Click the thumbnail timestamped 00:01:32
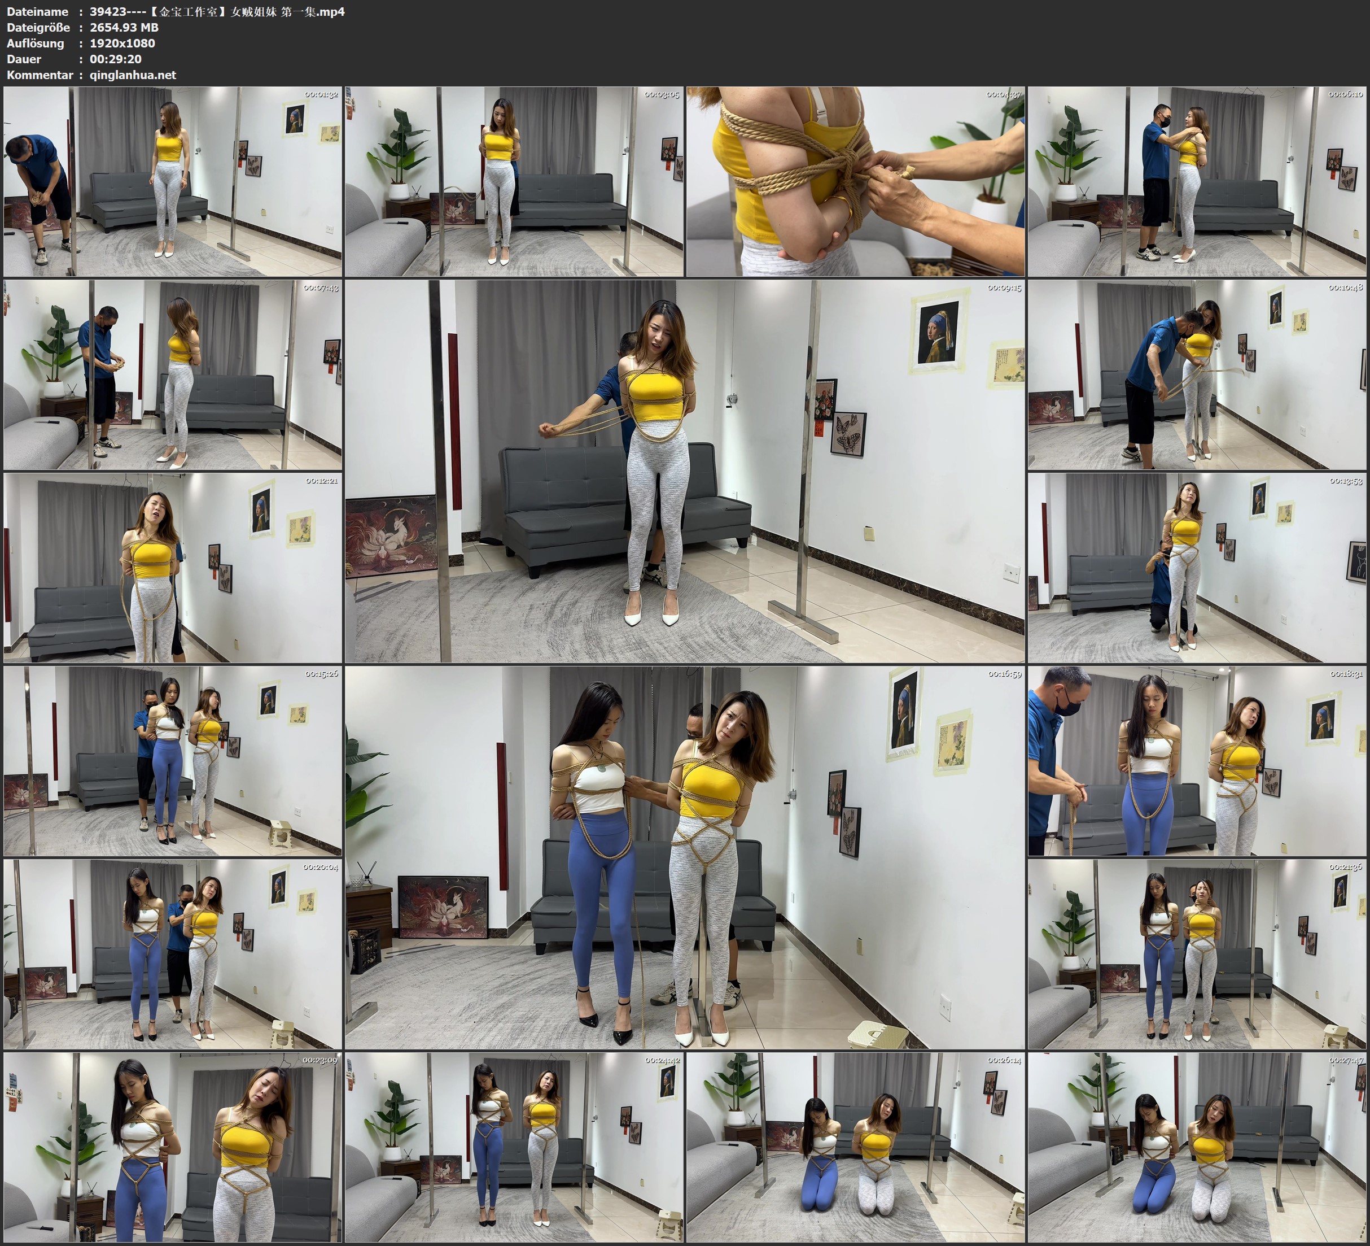This screenshot has width=1370, height=1246. coord(173,181)
